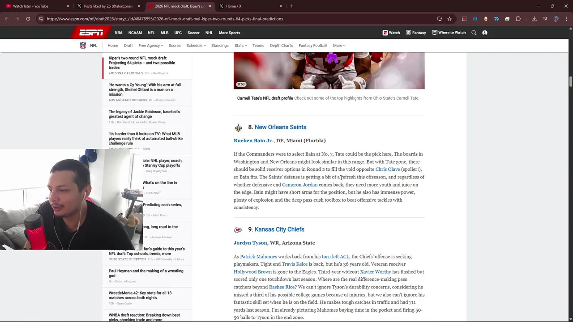The height and width of the screenshot is (322, 573).
Task: Click the New Orleans Saints fleur-de-lis logo
Action: pos(238,128)
